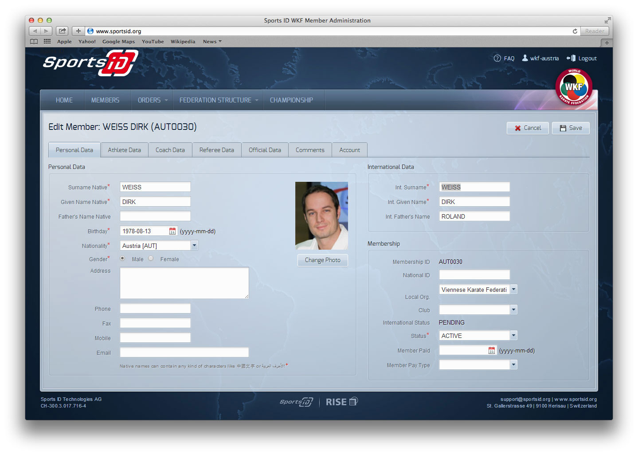Switch to the Athlete Data tab
This screenshot has height=455, width=638.
(x=124, y=150)
